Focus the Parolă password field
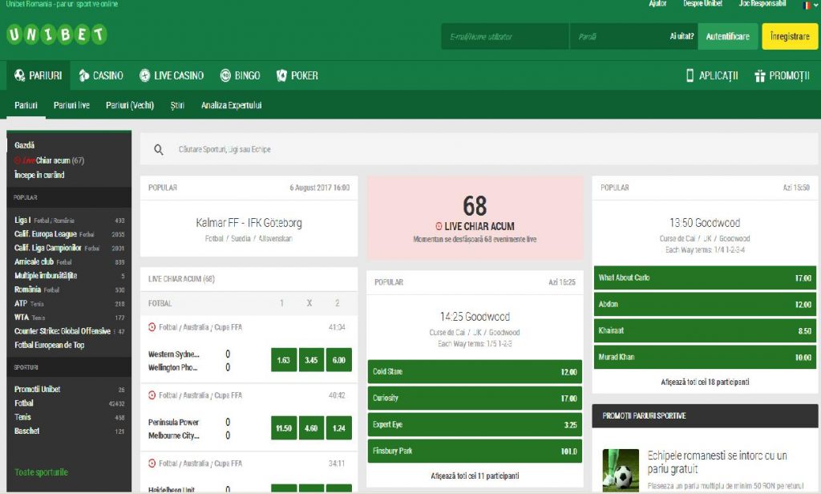Screen dimensions: 821x494 [618, 37]
